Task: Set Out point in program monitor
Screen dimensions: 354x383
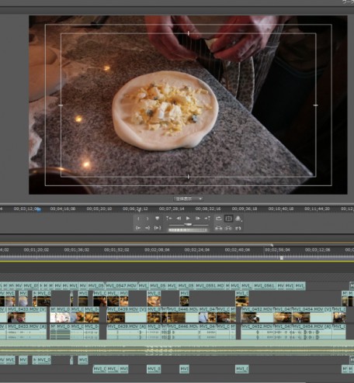Action: click(147, 219)
